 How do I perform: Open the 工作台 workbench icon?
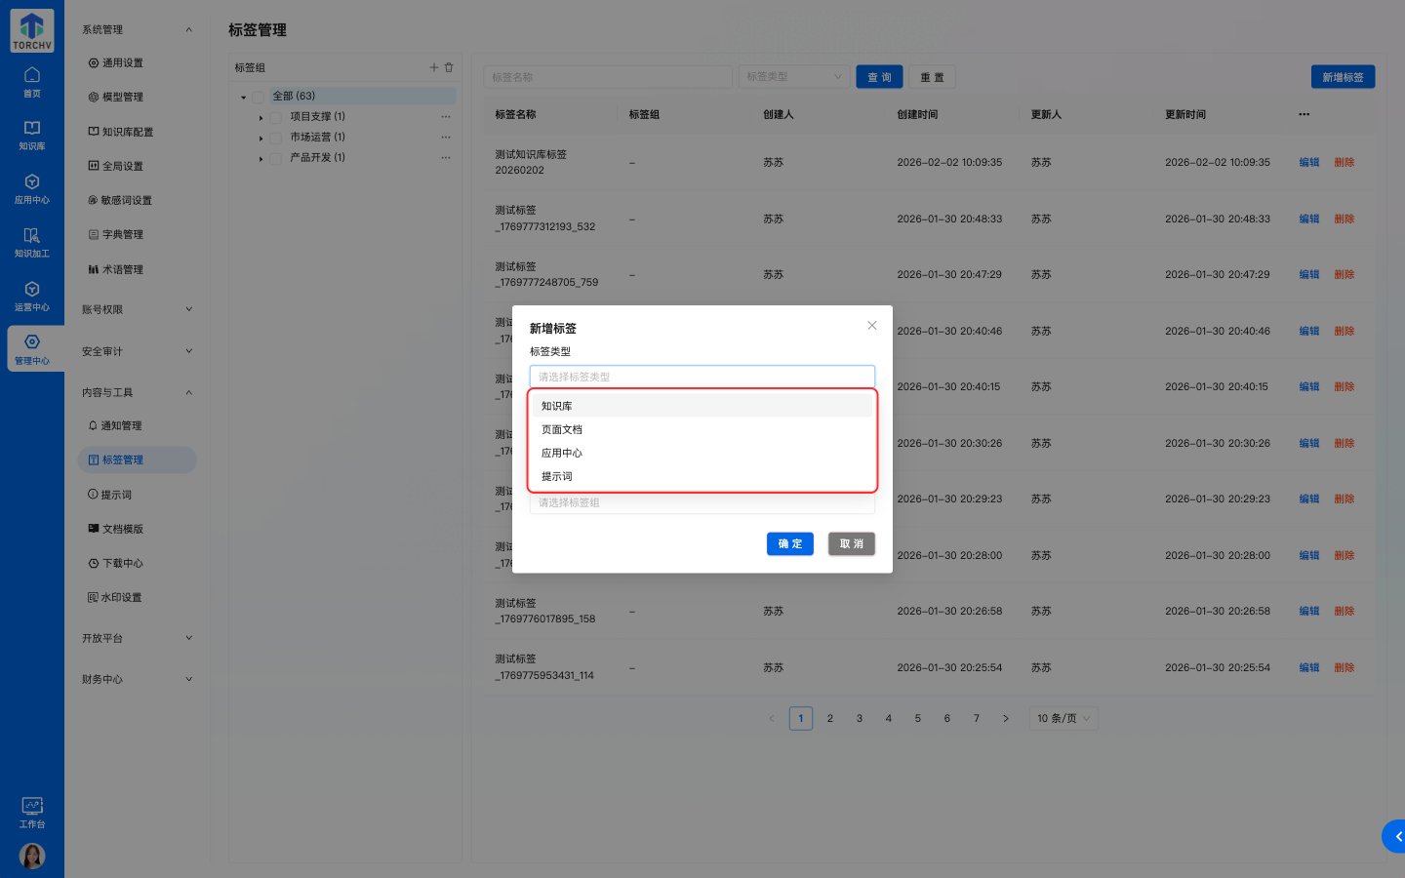pyautogui.click(x=32, y=812)
